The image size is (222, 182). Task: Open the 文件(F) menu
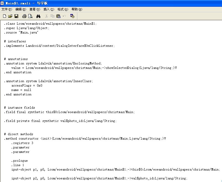click(x=7, y=9)
